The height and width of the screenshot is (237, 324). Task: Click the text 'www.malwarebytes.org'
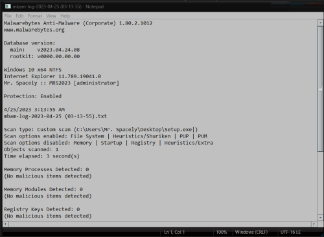[34, 30]
